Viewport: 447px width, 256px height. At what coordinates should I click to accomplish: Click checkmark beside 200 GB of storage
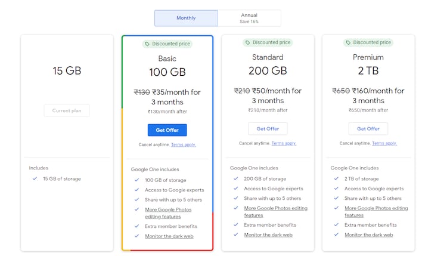(x=236, y=178)
